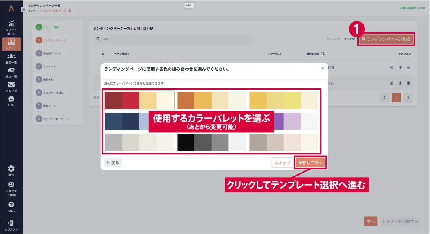
Task: Open the メルマガ mail icon
Action: [11, 87]
